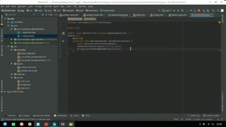Collapse the values folder
This screenshot has height=127, width=226.
coord(12,78)
